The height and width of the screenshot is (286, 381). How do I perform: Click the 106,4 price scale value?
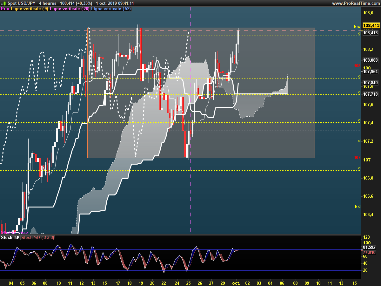(368, 215)
